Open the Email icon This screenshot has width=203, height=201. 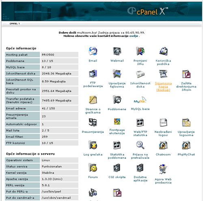pyautogui.click(x=93, y=51)
